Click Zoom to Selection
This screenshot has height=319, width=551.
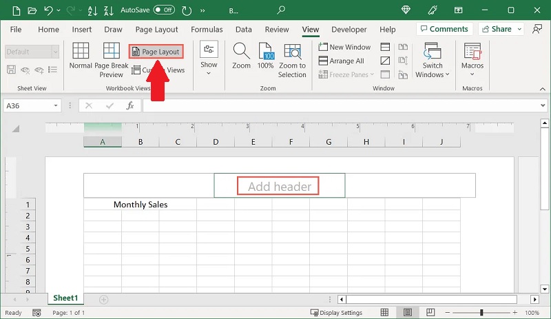292,60
